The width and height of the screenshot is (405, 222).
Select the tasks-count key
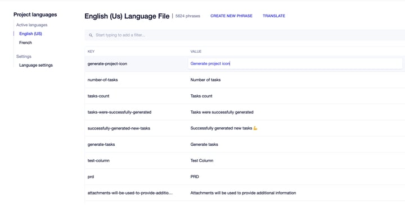tap(98, 96)
